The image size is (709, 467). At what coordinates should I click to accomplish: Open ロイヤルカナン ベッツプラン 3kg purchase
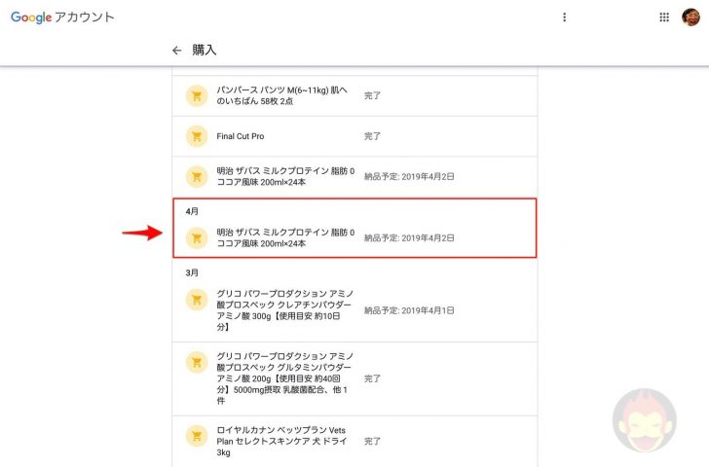[x=354, y=442]
